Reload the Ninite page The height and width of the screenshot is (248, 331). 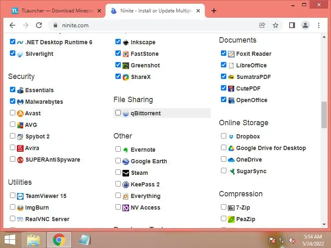39,25
